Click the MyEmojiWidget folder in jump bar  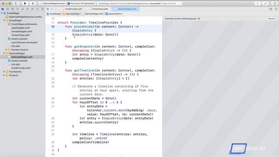(x=71, y=14)
